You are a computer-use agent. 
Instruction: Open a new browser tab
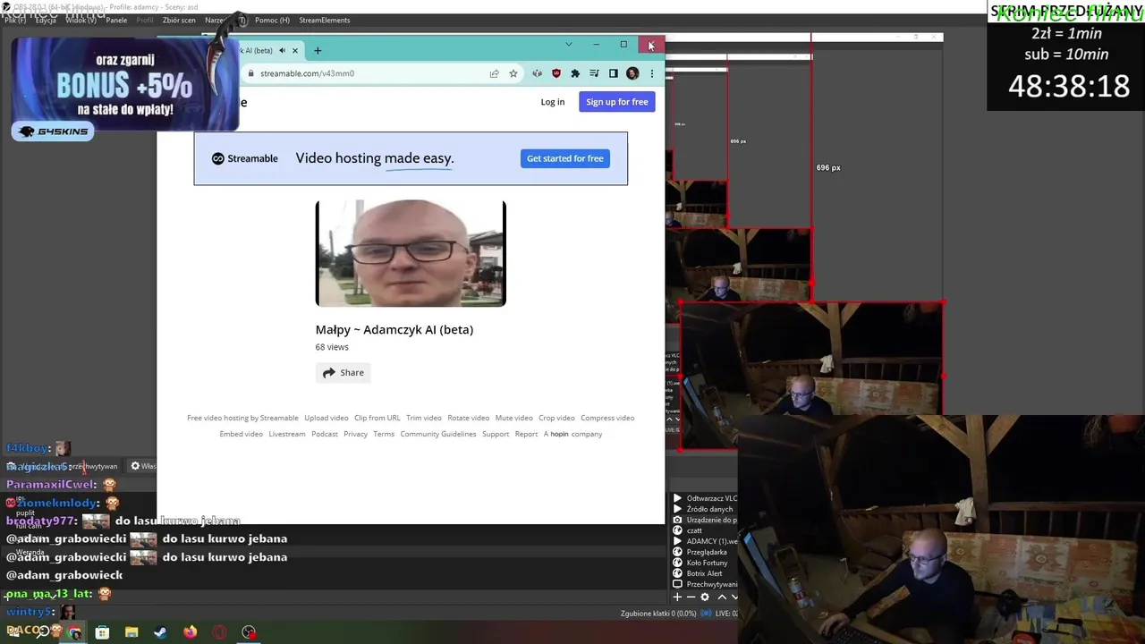click(x=318, y=50)
